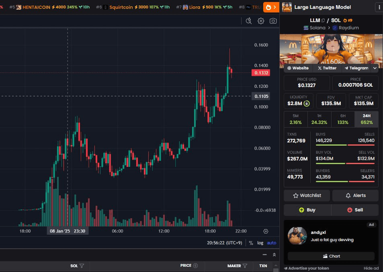Screen dimensions: 383x272
Task: Select the 24H timeframe tab
Action: 367,120
